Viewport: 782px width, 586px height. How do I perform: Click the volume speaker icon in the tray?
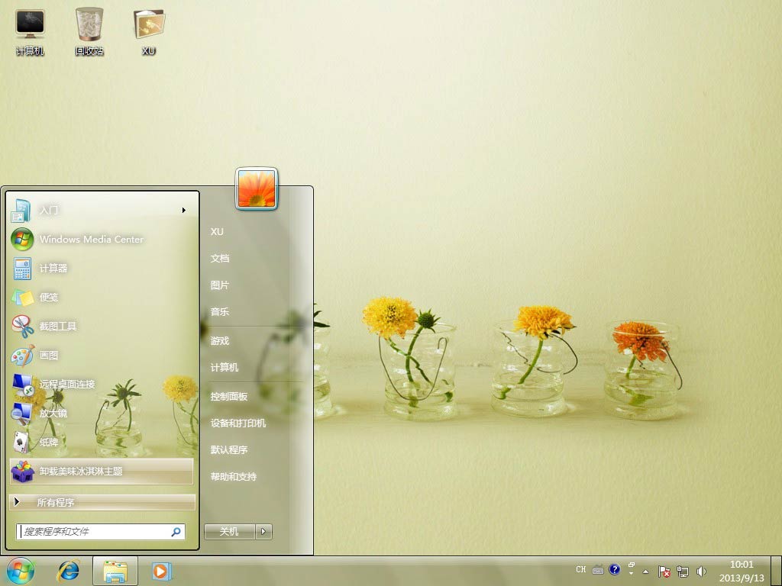(x=701, y=571)
